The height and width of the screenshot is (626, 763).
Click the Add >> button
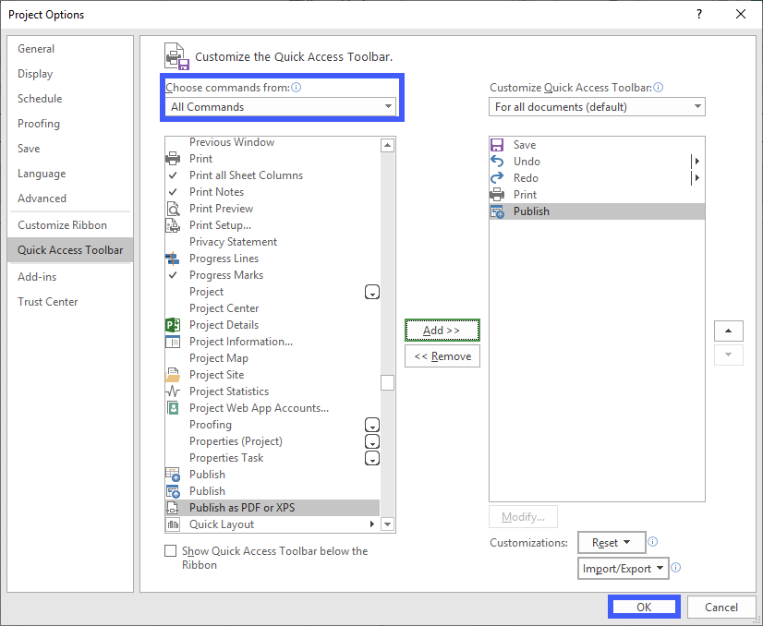point(442,331)
